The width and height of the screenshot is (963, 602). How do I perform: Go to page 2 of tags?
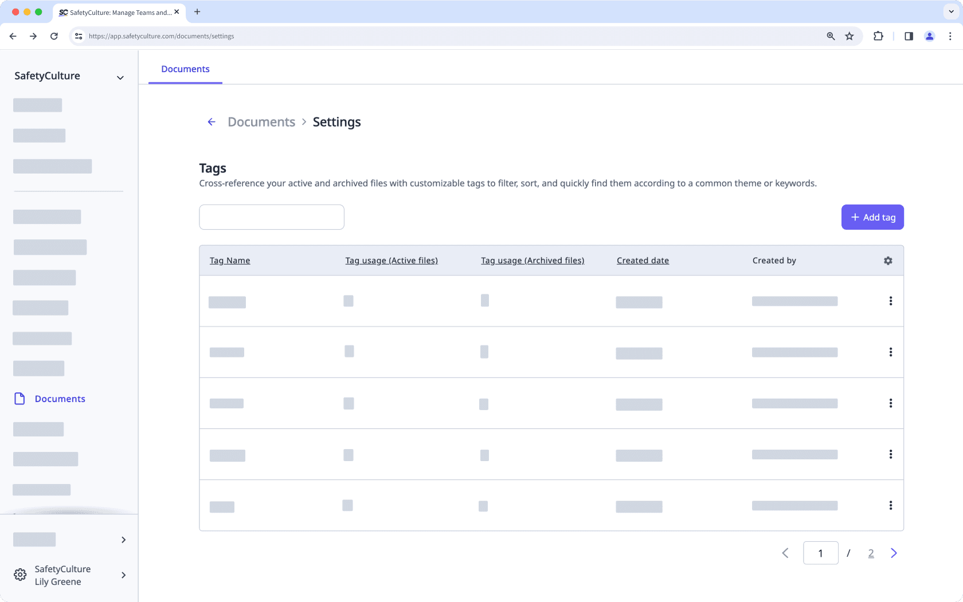click(871, 553)
